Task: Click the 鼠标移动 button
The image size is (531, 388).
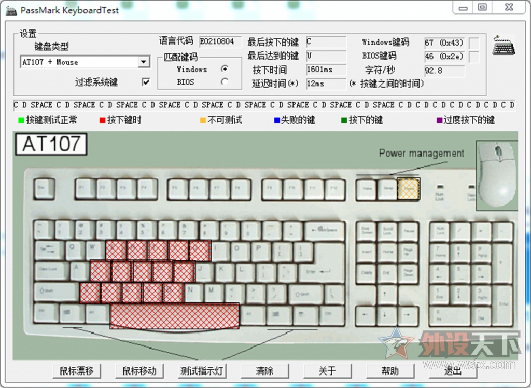Action: [139, 371]
